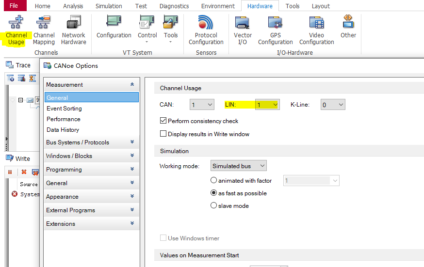Expand External Programs section
The width and height of the screenshot is (424, 267).
tap(132, 210)
